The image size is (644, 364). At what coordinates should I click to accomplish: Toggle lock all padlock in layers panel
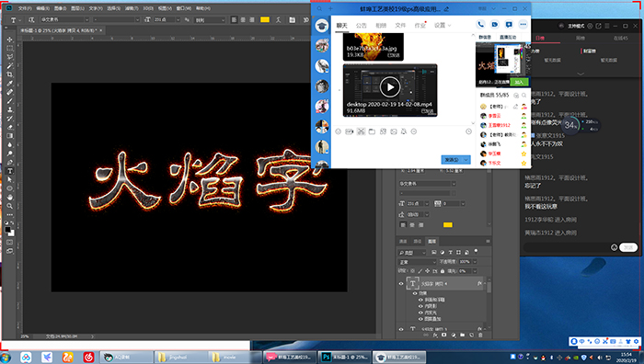[443, 271]
